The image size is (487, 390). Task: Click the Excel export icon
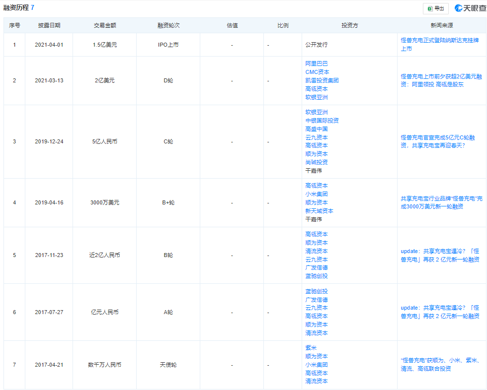(x=430, y=8)
